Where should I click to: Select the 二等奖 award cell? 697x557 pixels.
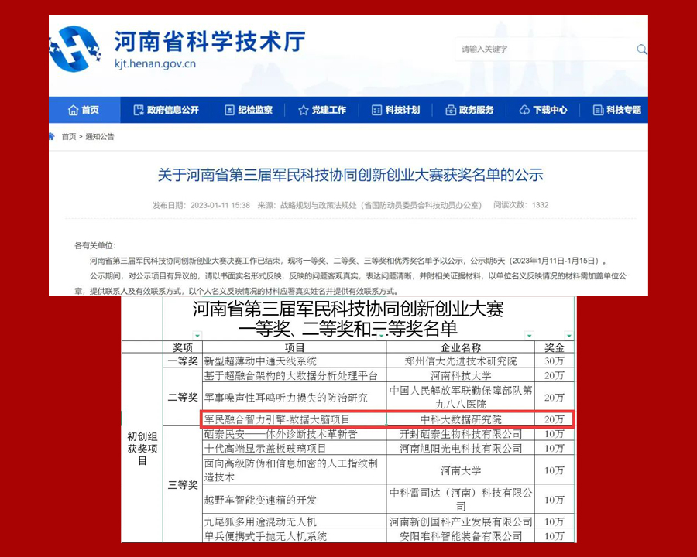pos(183,397)
